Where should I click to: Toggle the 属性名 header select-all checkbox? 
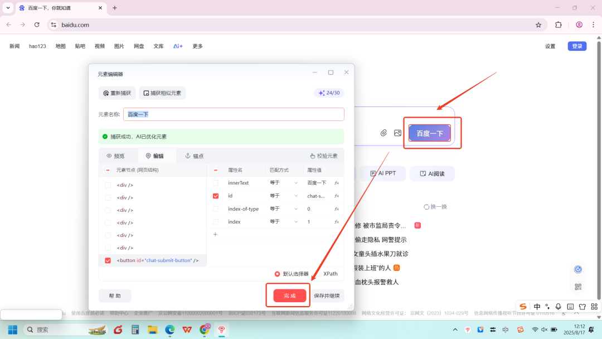point(216,170)
